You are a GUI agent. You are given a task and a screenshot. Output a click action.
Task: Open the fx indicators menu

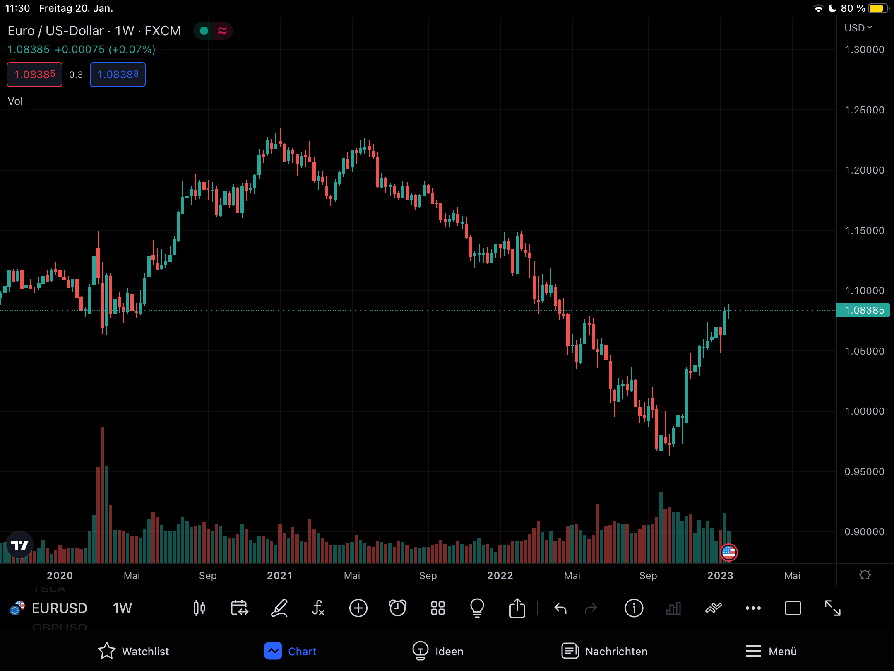click(318, 608)
